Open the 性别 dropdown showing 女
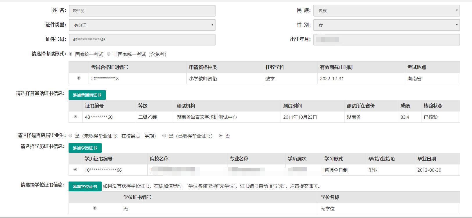472x218 pixels. tap(386, 25)
